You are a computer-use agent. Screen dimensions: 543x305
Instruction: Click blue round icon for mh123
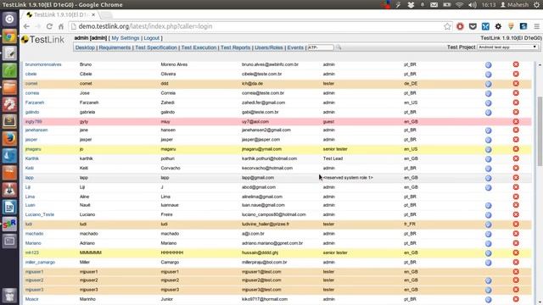coord(489,253)
